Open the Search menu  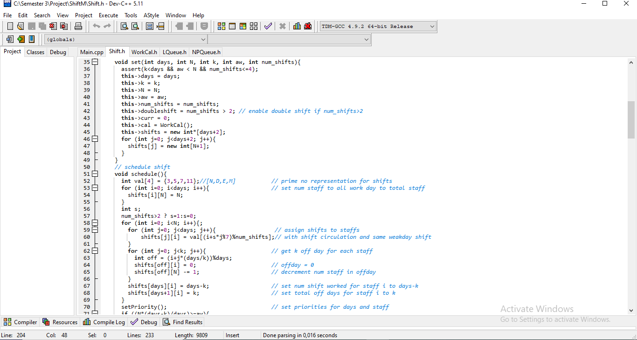click(42, 15)
